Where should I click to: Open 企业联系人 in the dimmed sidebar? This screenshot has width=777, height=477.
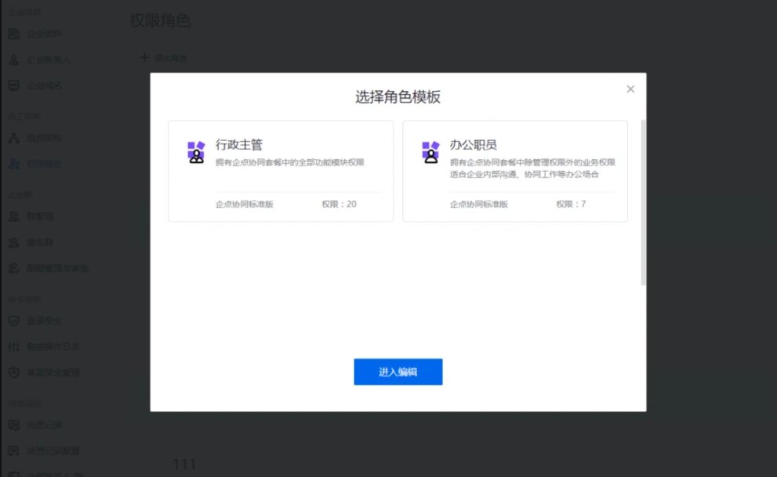[x=40, y=60]
